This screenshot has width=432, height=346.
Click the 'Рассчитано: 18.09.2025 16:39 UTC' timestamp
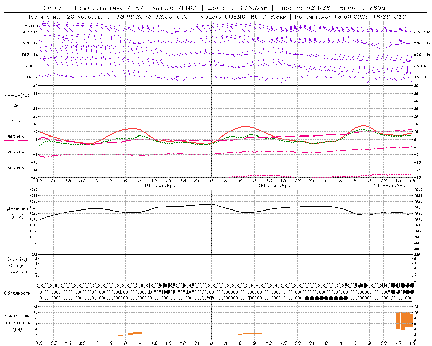pyautogui.click(x=350, y=17)
